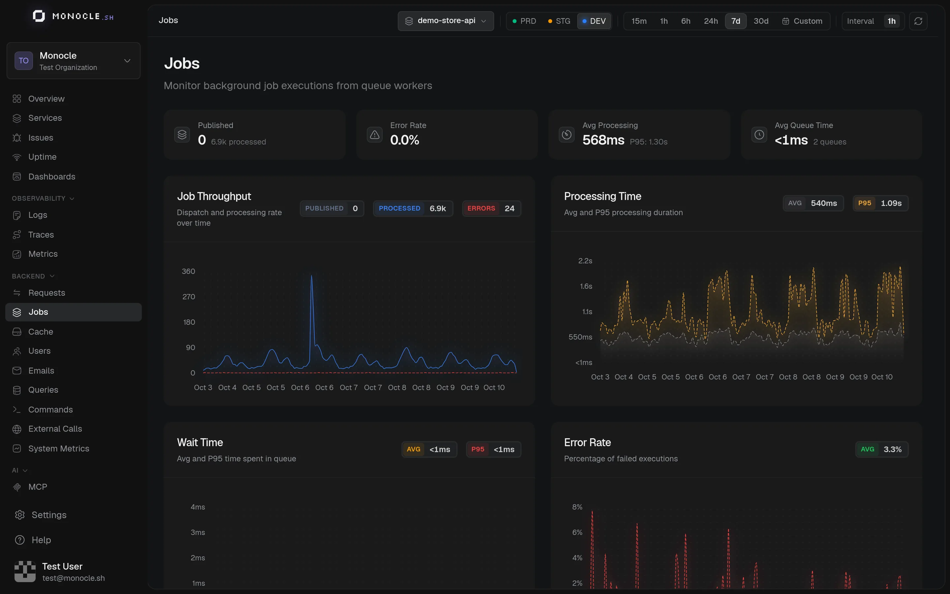This screenshot has width=950, height=594.
Task: Open Uptime via its wifi icon
Action: pyautogui.click(x=16, y=157)
